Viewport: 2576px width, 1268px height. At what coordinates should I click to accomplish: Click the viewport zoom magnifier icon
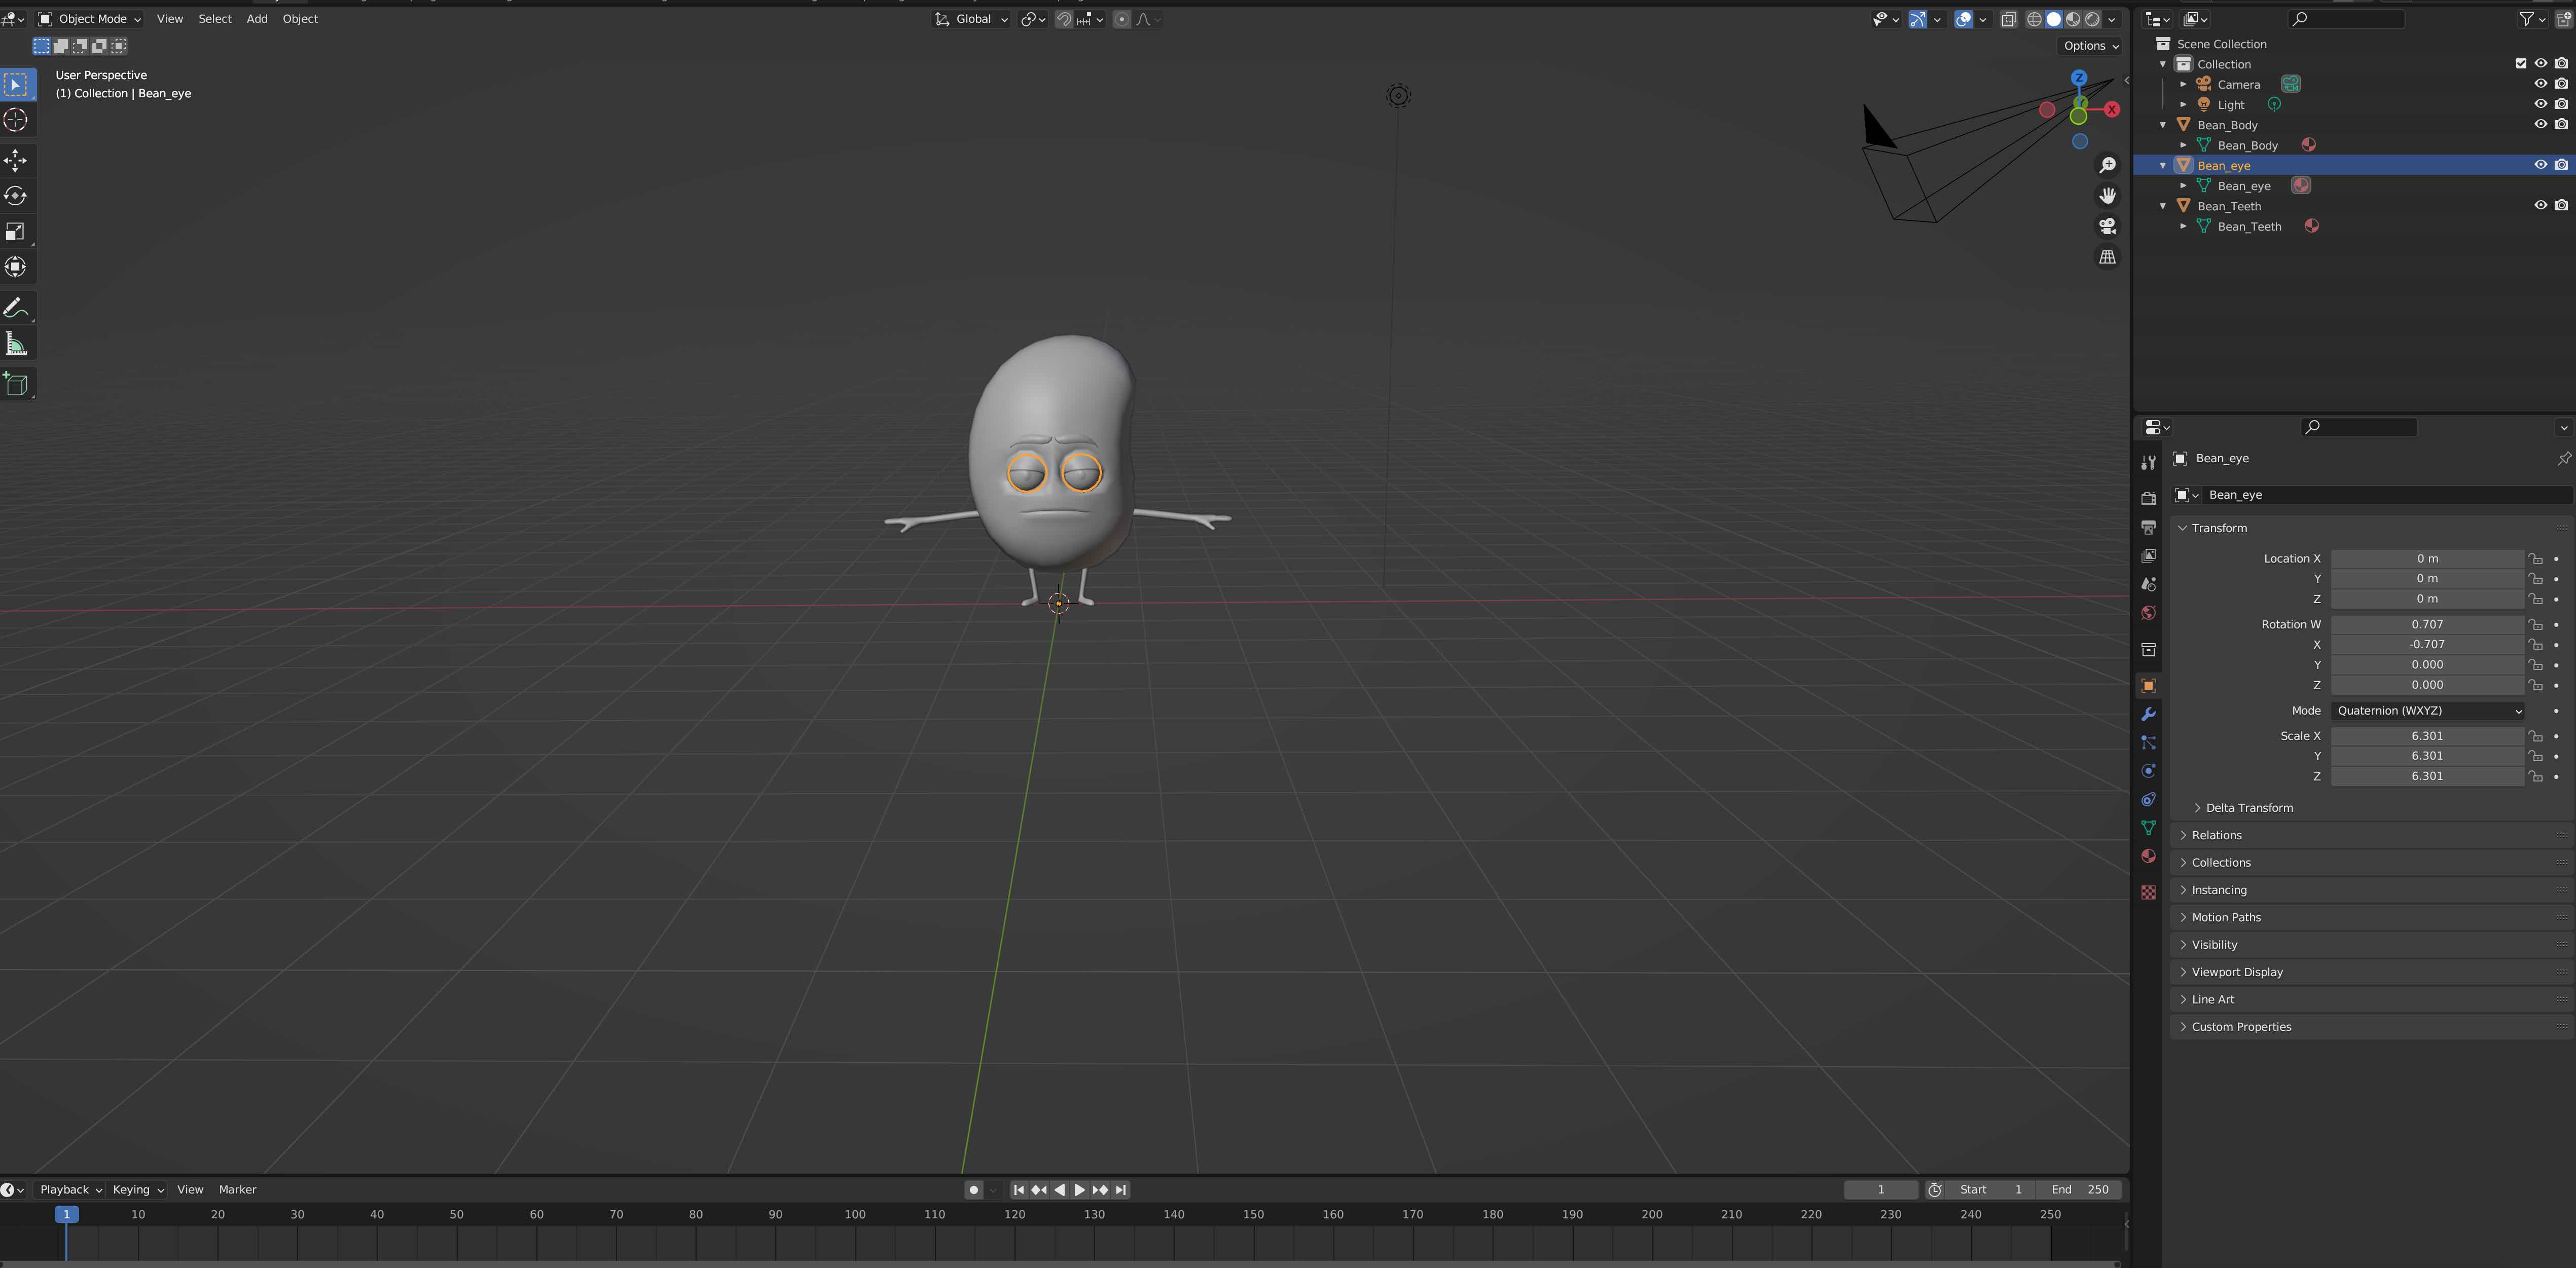pos(2107,165)
